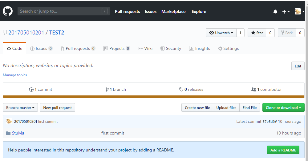Star the TEST2 repository
The width and height of the screenshot is (308, 161).
[257, 33]
